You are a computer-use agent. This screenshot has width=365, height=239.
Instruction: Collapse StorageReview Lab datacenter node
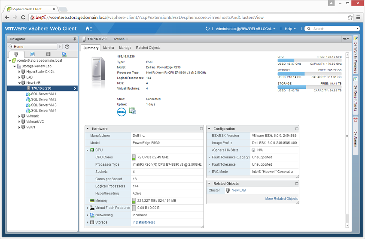click(x=15, y=66)
